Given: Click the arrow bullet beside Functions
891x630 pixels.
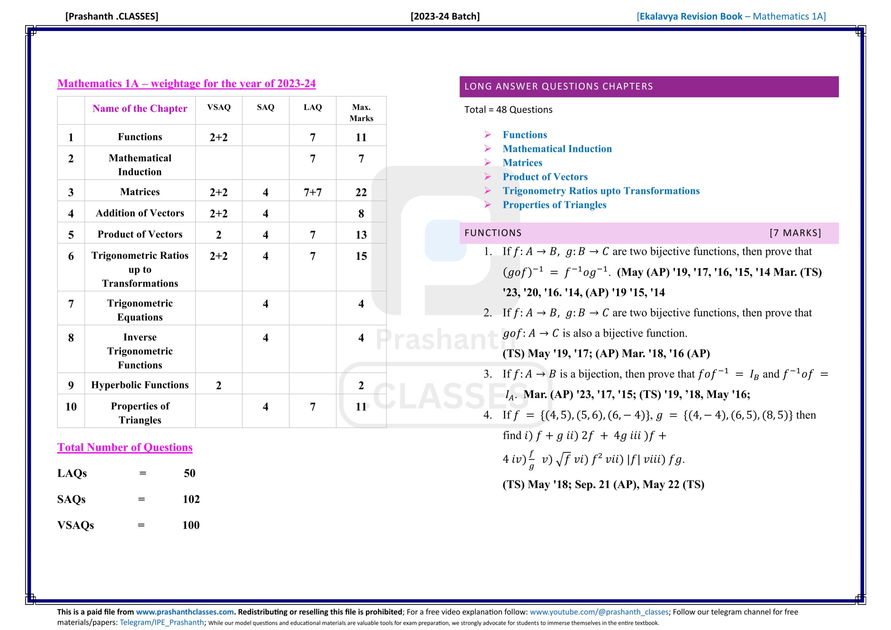Looking at the screenshot, I should pyautogui.click(x=488, y=135).
